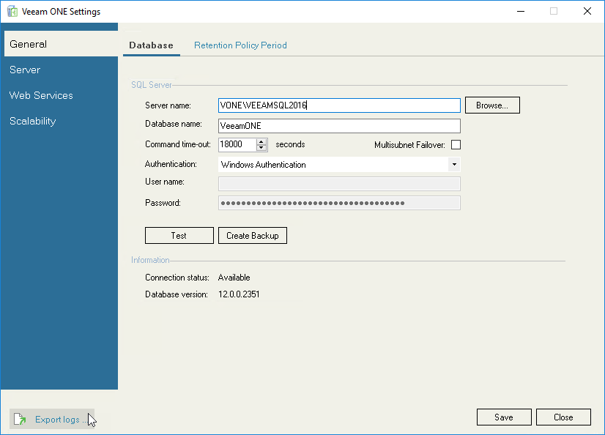This screenshot has height=435, width=605.
Task: Open the Scalability settings page
Action: (x=32, y=121)
